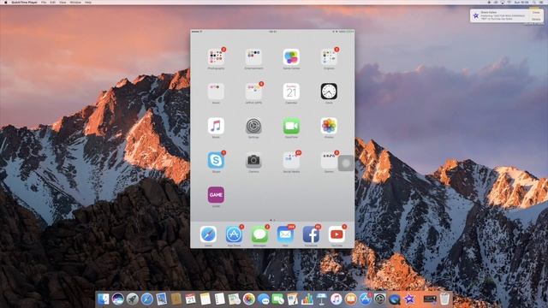Launch Game Center on the iPad screen
Image resolution: width=548 pixels, height=308 pixels.
click(x=291, y=57)
